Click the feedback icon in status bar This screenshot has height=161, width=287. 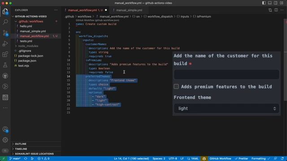(x=275, y=158)
